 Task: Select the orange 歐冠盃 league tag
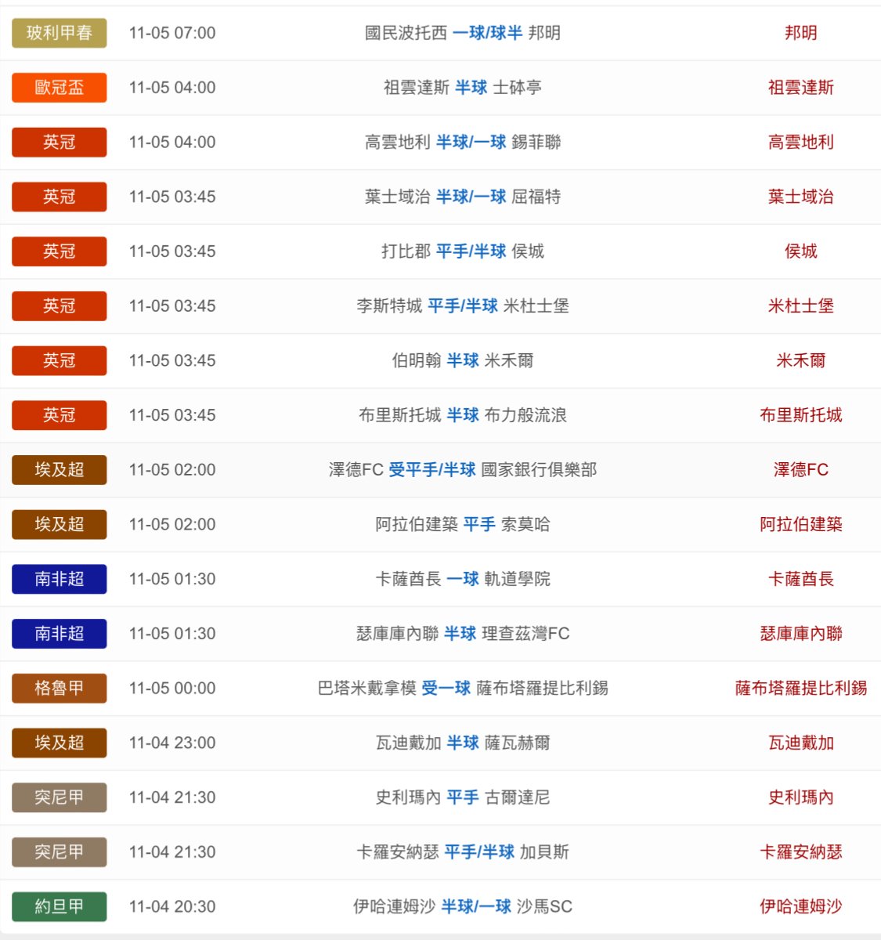pyautogui.click(x=59, y=88)
